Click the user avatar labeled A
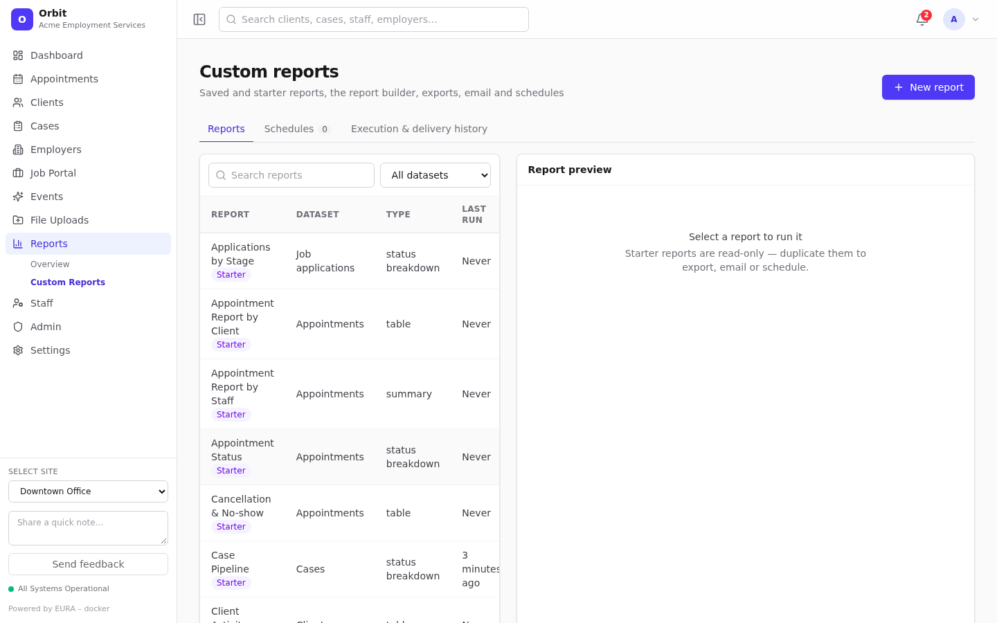Viewport: 997px width, 623px height. [954, 19]
